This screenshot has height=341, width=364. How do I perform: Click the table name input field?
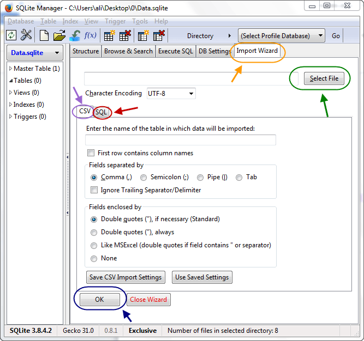[181, 140]
